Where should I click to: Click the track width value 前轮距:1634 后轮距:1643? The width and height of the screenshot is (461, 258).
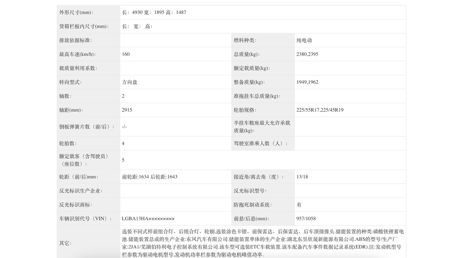(x=150, y=176)
